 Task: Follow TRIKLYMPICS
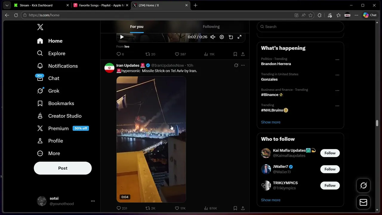pos(330,185)
